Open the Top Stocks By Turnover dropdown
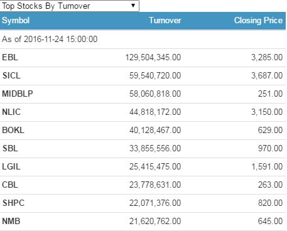The width and height of the screenshot is (287, 231). click(x=69, y=6)
